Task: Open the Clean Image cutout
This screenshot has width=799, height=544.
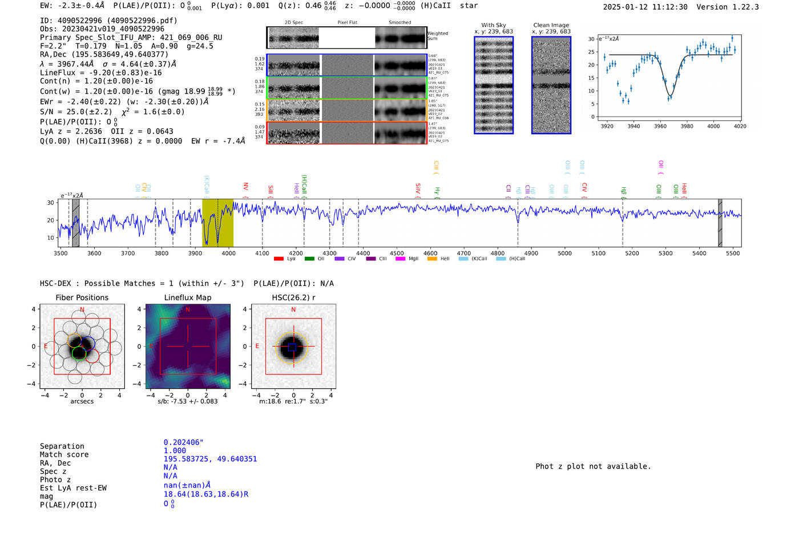Action: coord(551,85)
